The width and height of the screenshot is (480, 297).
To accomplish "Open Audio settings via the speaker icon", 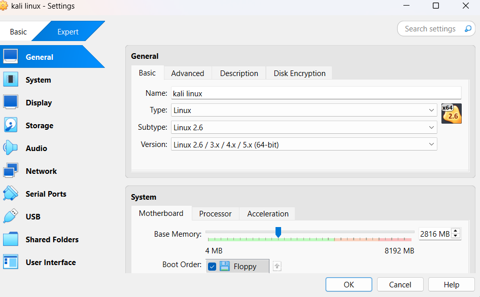I will (11, 148).
